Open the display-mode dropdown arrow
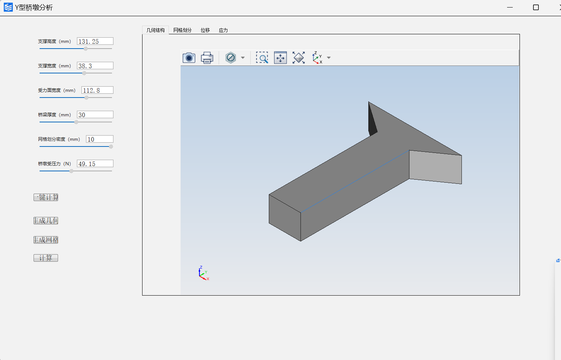This screenshot has height=360, width=561. pyautogui.click(x=243, y=58)
